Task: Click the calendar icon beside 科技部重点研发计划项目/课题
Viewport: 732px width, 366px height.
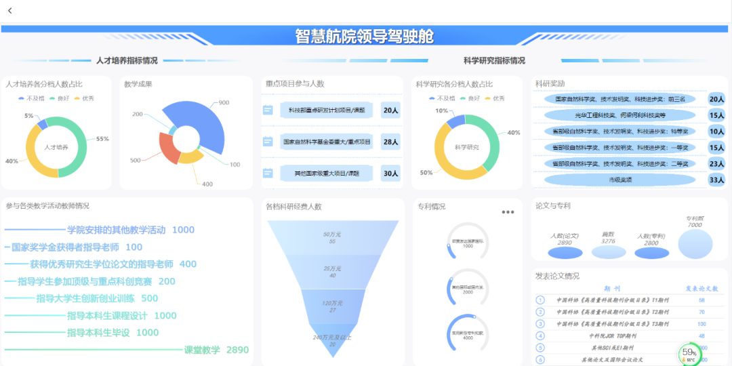Action: click(x=268, y=110)
